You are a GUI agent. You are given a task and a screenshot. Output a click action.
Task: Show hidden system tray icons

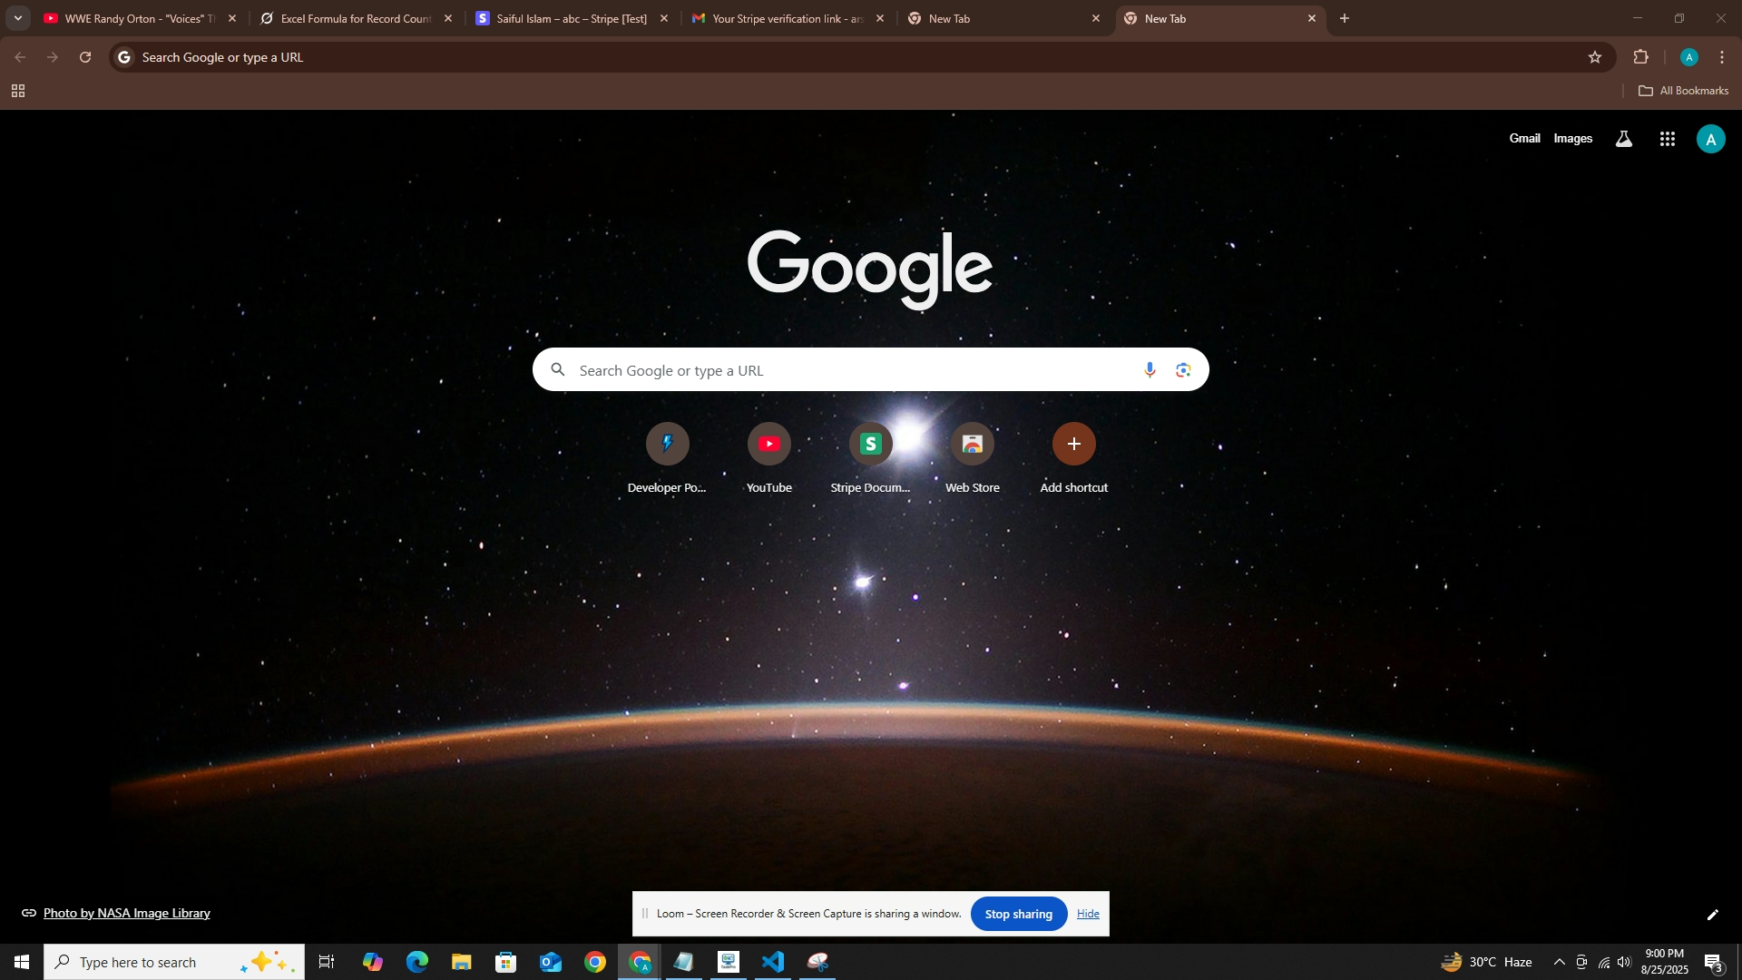(x=1559, y=962)
